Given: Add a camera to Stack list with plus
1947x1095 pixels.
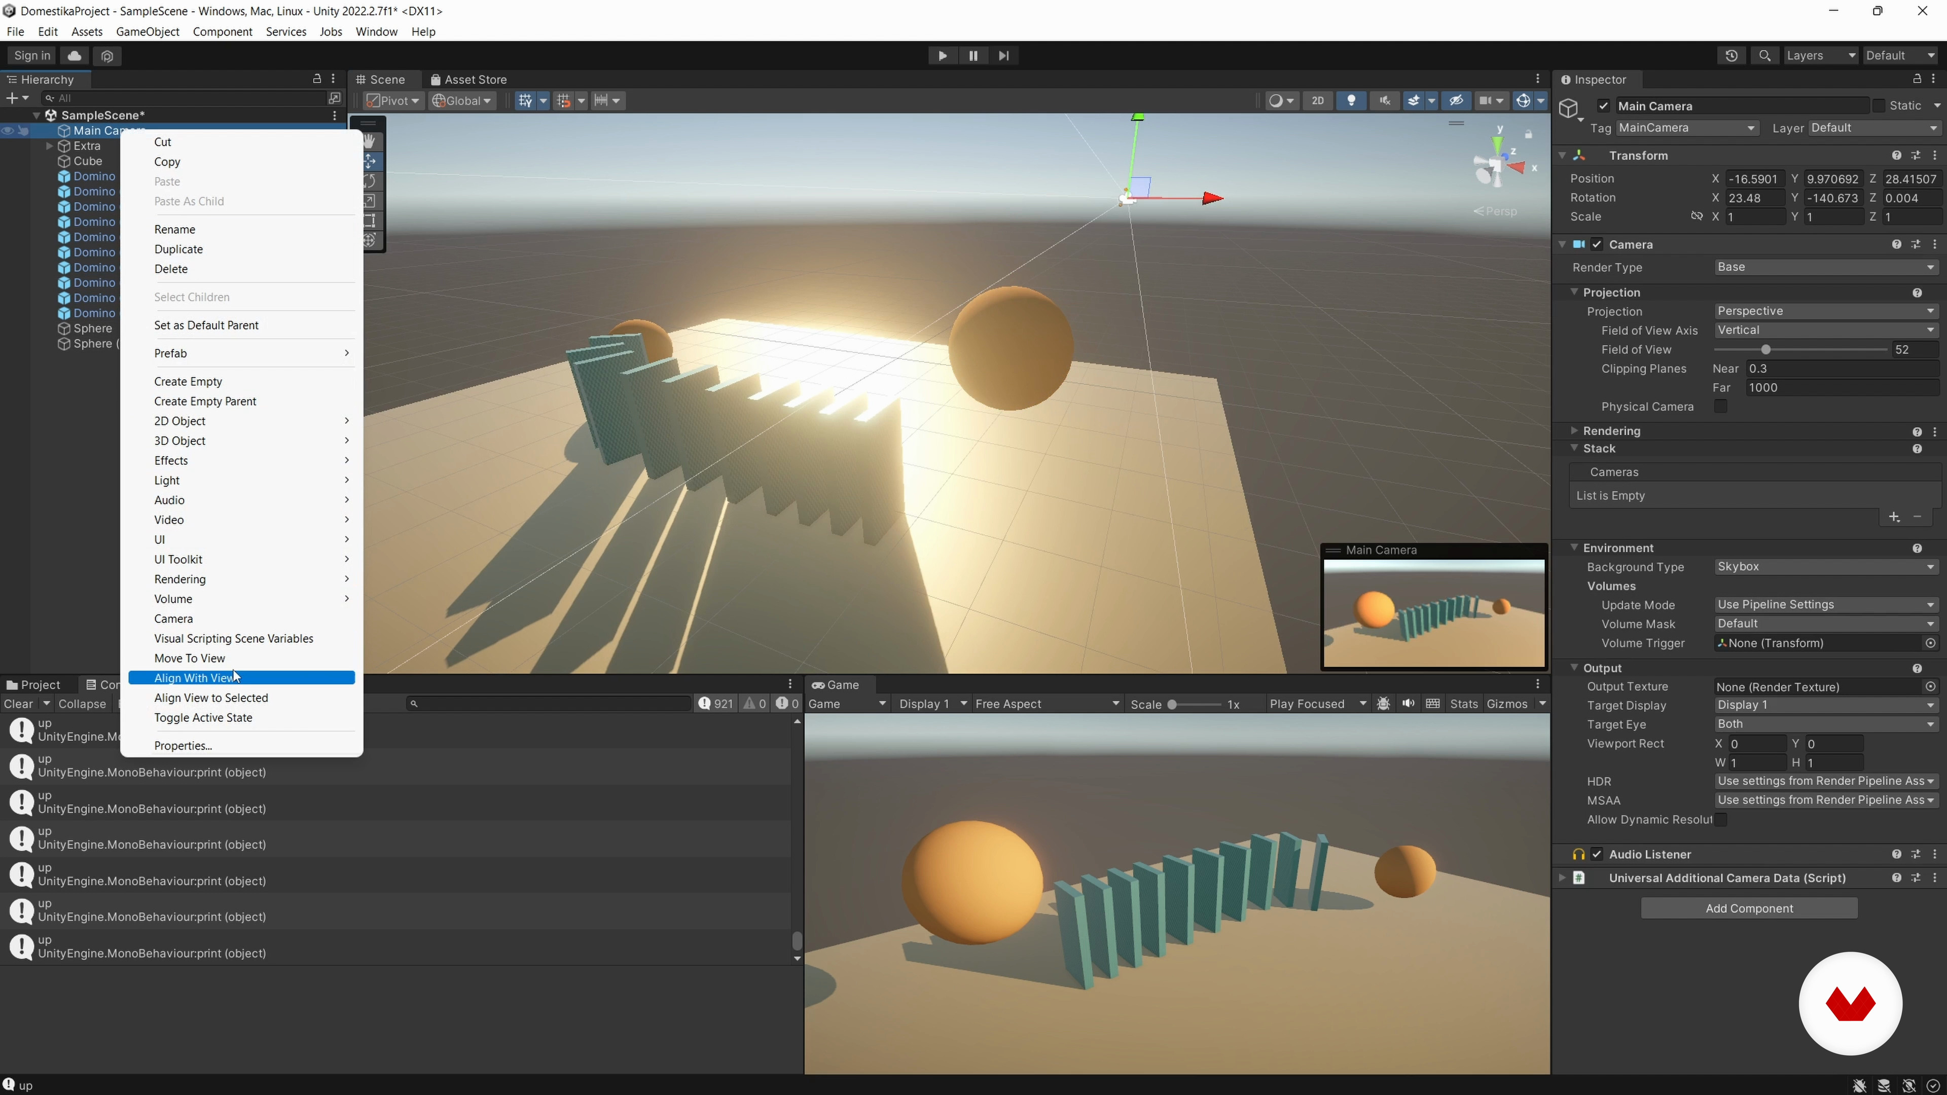Looking at the screenshot, I should (x=1893, y=517).
